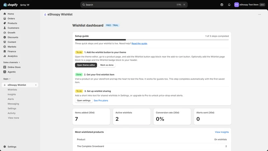Screen dimensions: 268x151
Task: Expand the Apps section
Action: click(7, 79)
